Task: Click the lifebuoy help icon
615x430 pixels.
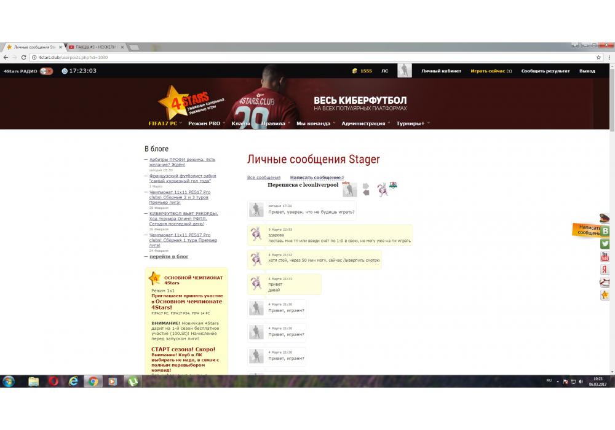Action: (x=605, y=283)
